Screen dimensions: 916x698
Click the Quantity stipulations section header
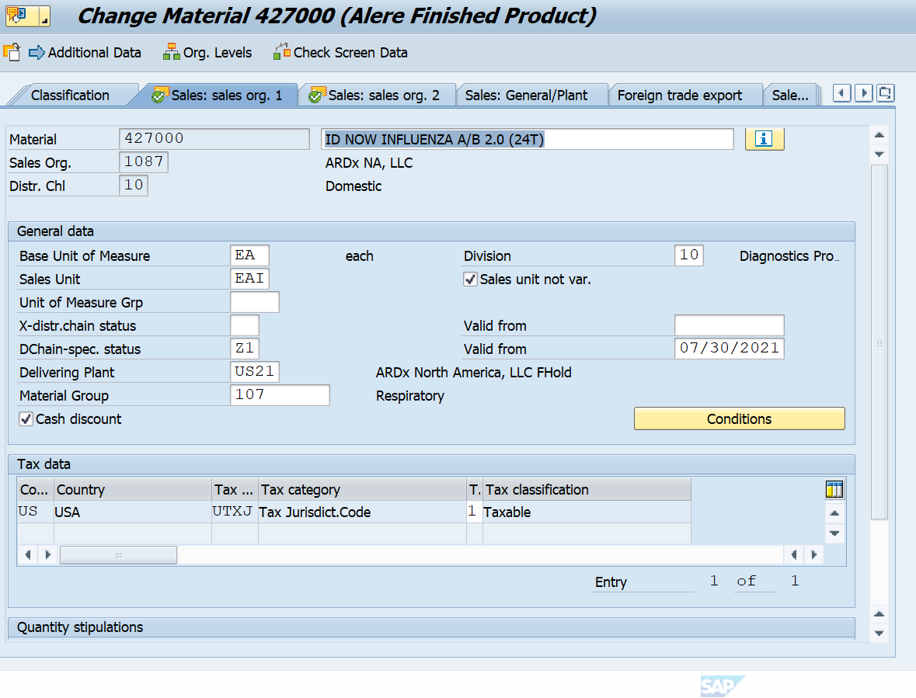(x=431, y=627)
